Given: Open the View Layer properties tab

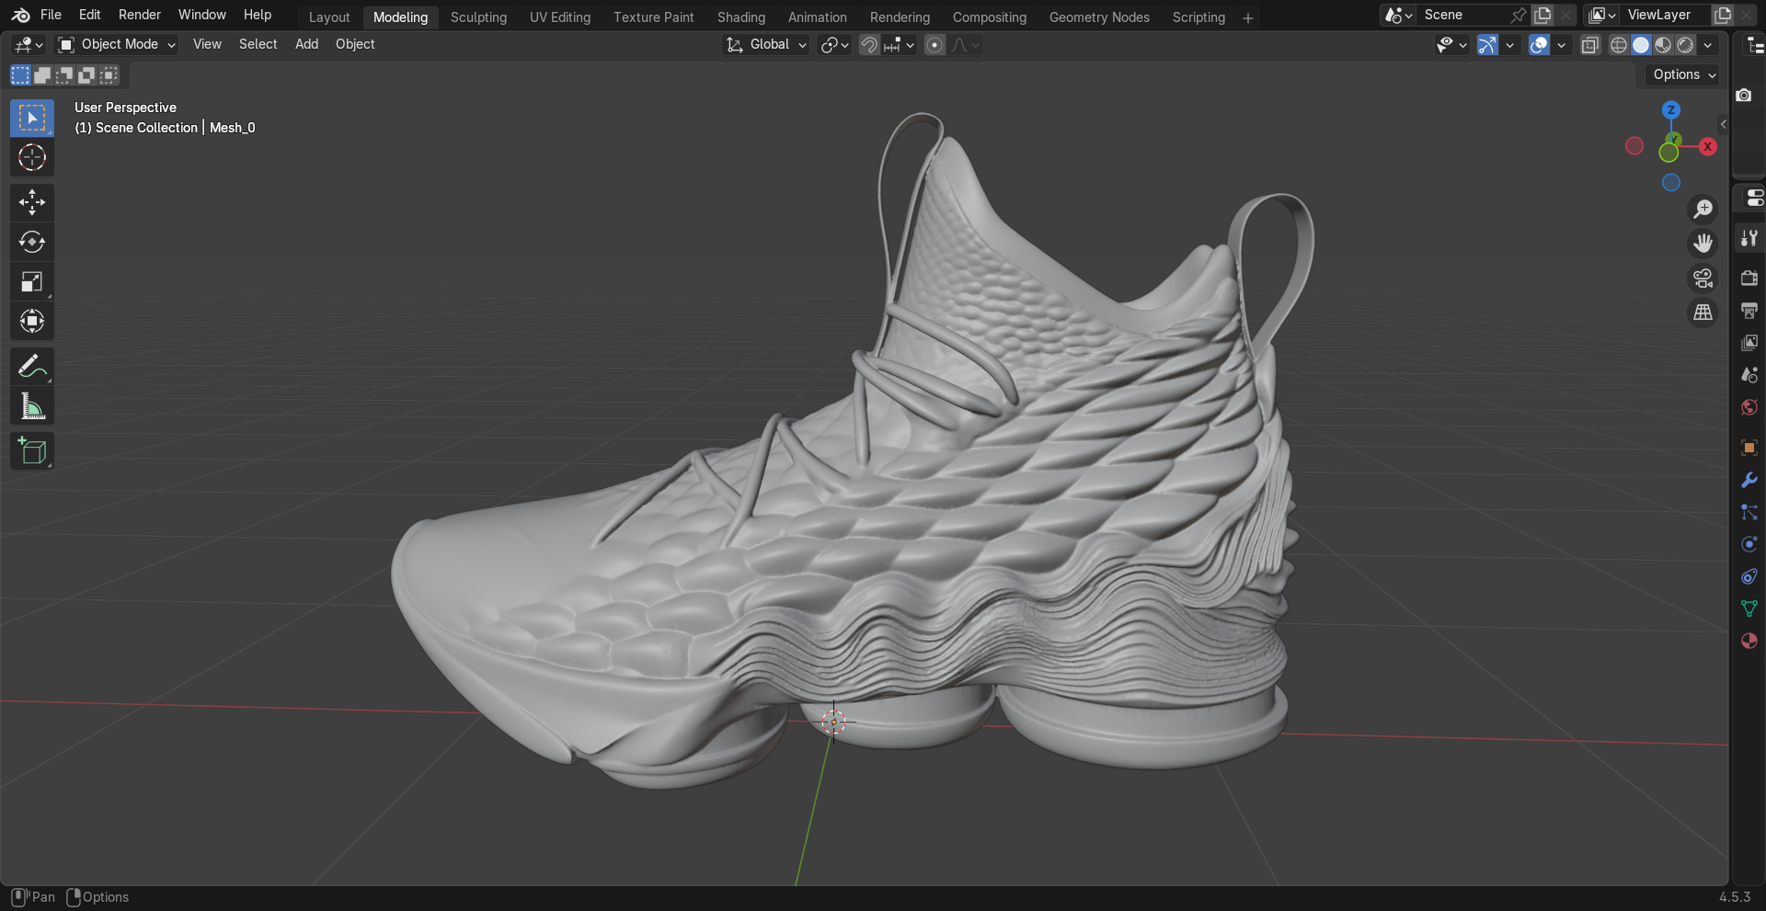Looking at the screenshot, I should 1749,343.
